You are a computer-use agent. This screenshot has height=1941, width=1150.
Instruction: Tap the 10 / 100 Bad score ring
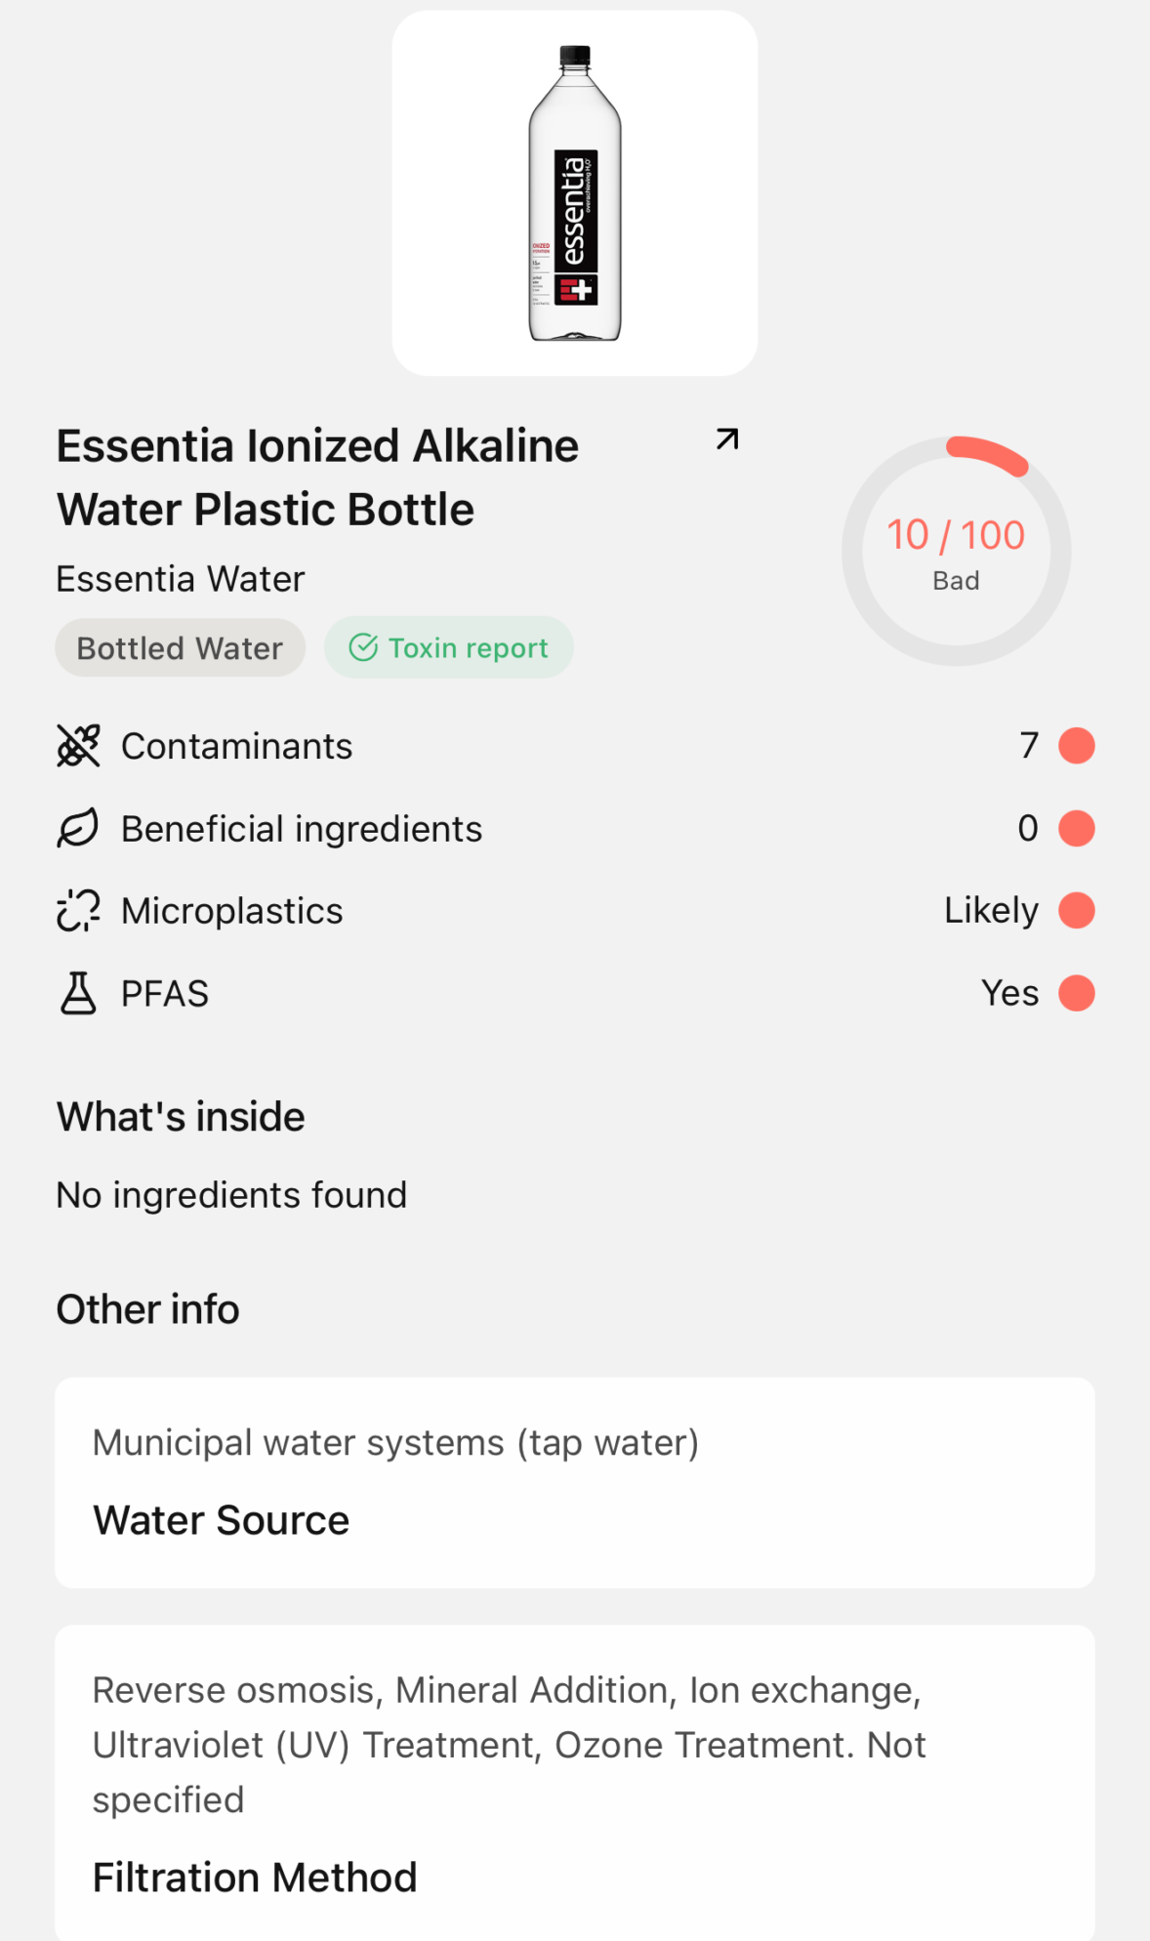pos(956,552)
